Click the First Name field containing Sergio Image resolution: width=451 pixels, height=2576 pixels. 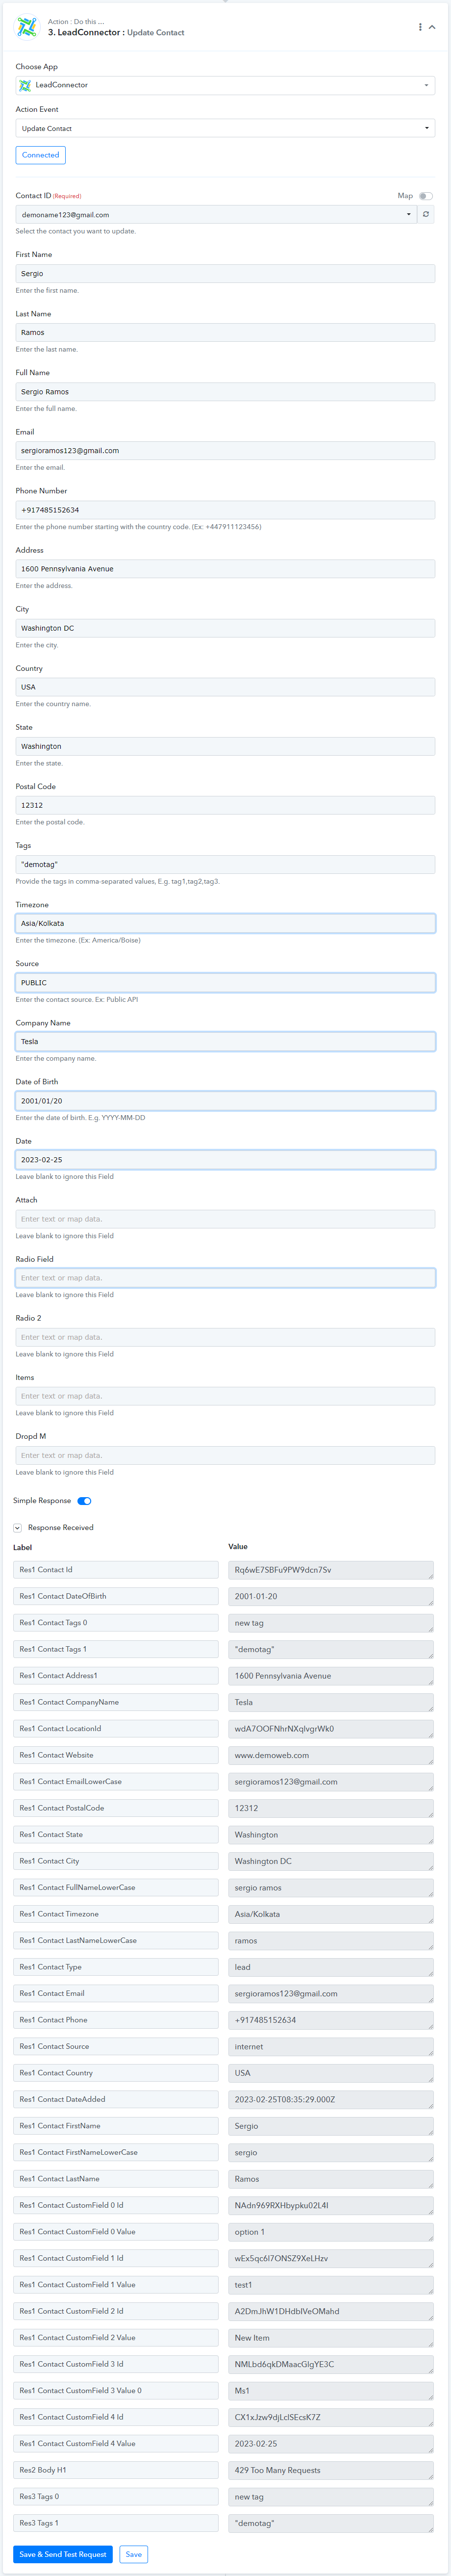pyautogui.click(x=225, y=273)
